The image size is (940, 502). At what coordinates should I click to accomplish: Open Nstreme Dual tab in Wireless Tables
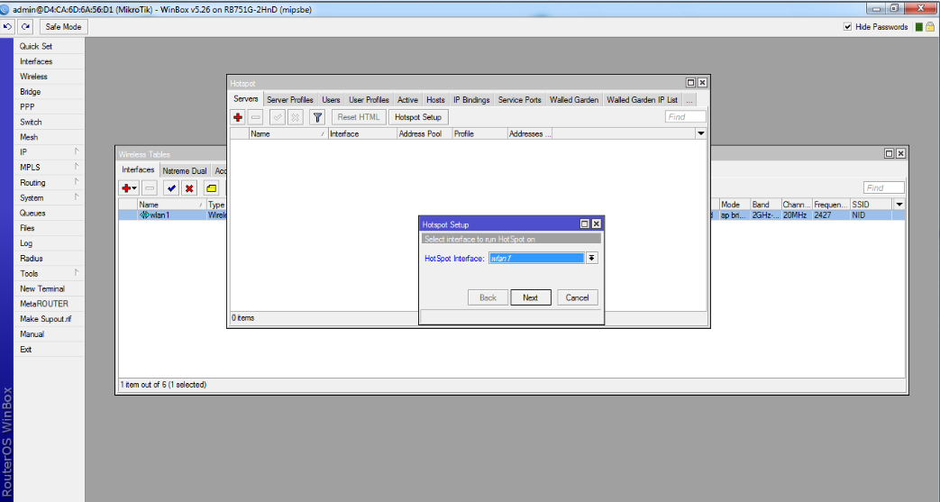(x=185, y=171)
